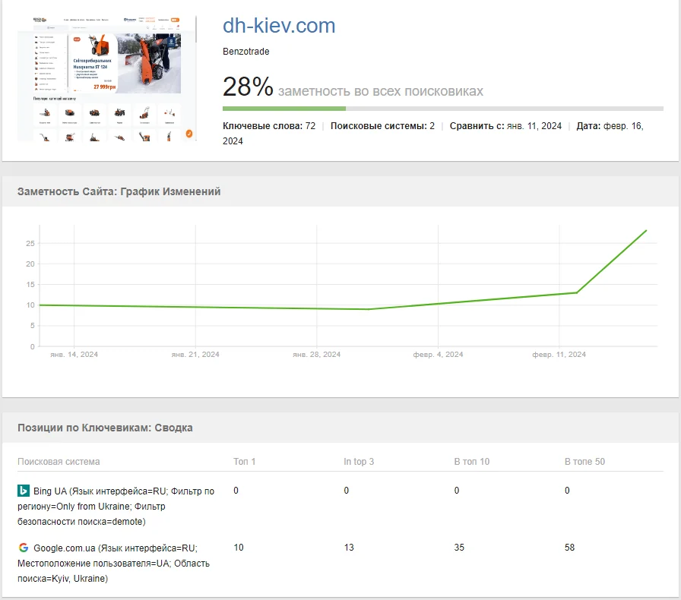Screen dimensions: 681x600
Task: Click the 'Сравнить с: янв. 11, 2024' date
Action: [x=505, y=126]
